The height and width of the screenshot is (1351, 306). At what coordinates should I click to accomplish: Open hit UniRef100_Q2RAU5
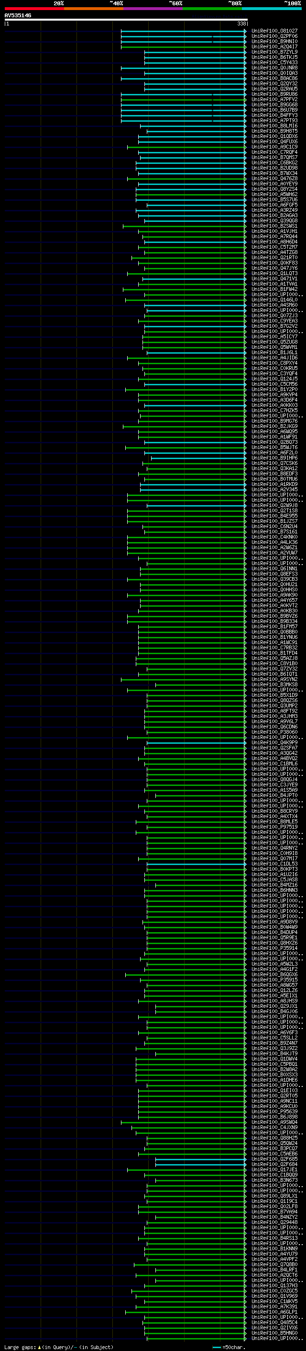tap(274, 89)
